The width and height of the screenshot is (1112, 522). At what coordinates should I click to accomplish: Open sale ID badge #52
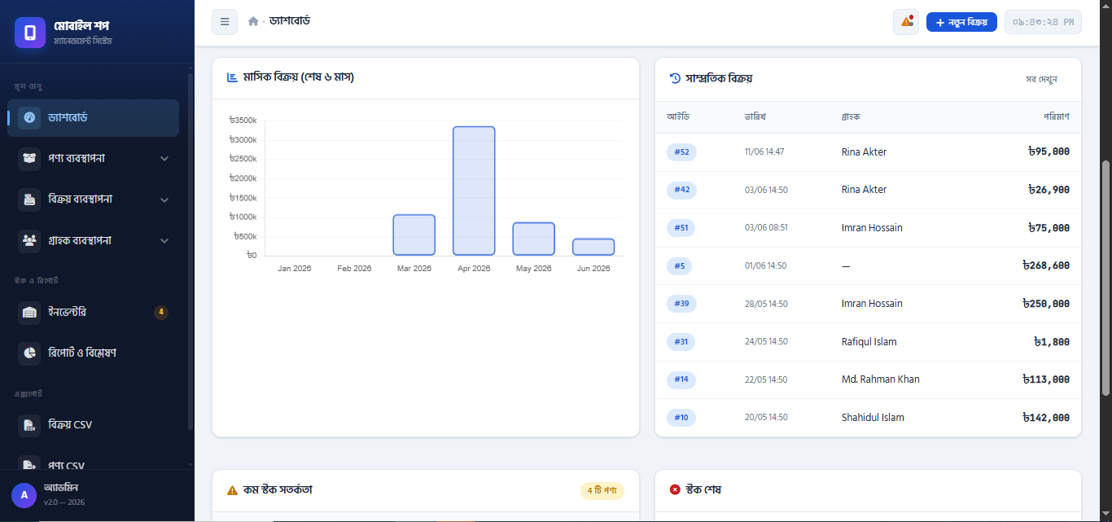tap(681, 152)
